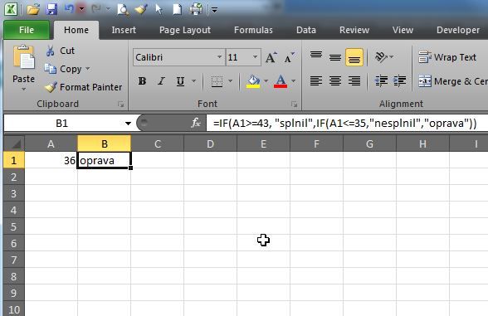Click the Increase Font Size icon
Viewport: 488px width, 316px height.
[x=271, y=57]
